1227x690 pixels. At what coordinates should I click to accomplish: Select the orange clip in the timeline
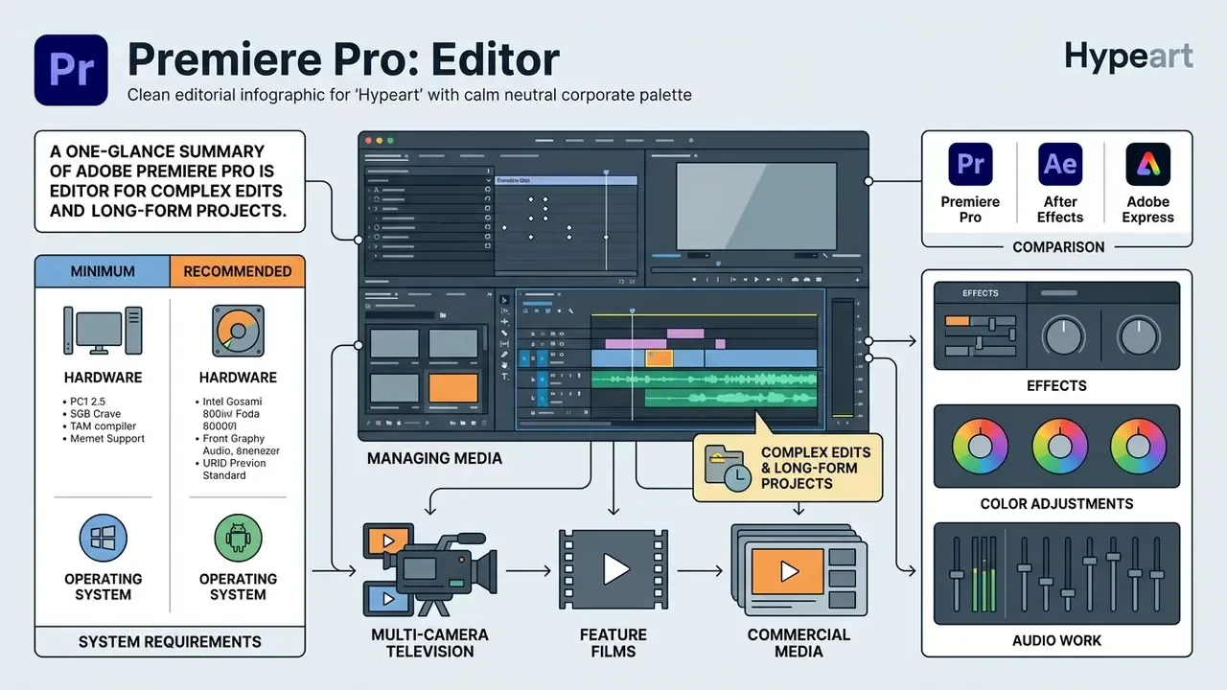[x=659, y=357]
